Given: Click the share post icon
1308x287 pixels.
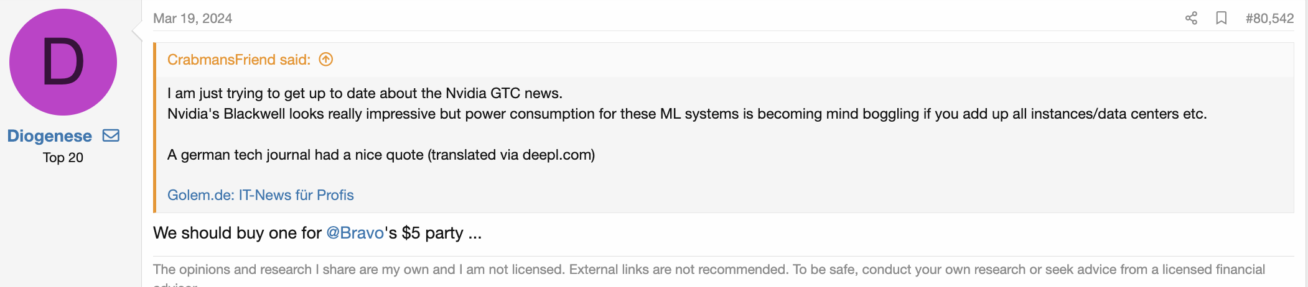Looking at the screenshot, I should tap(1191, 18).
